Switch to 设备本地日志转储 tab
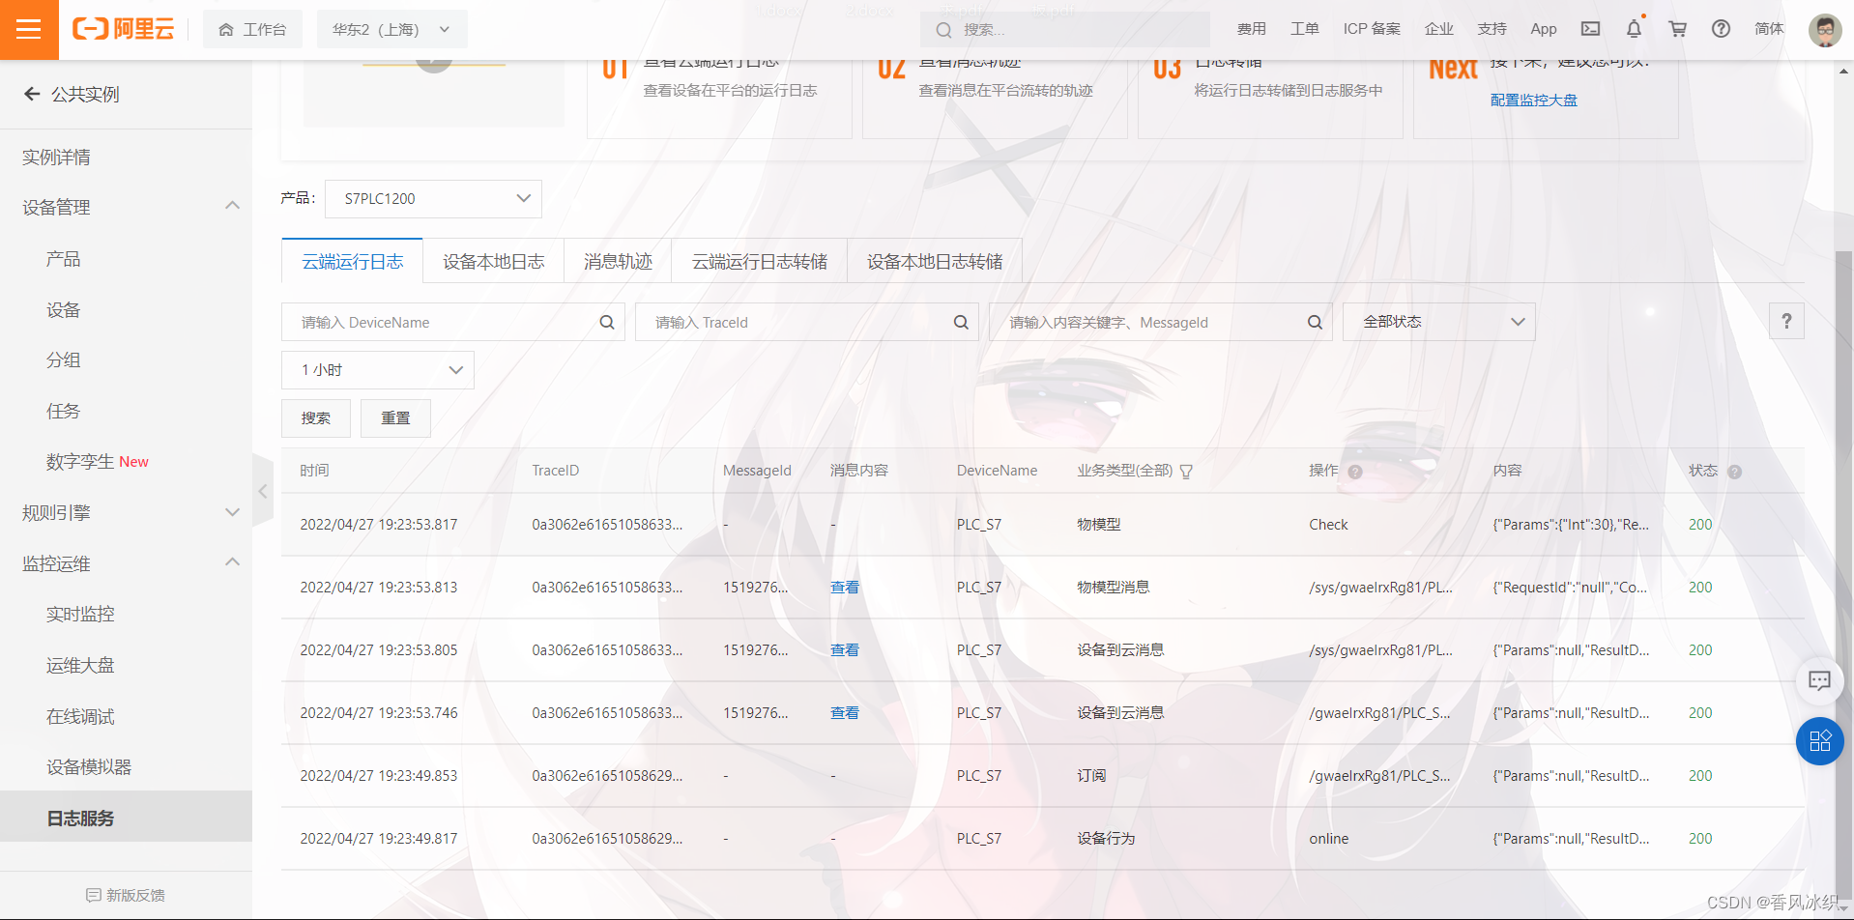The image size is (1854, 920). 935,261
